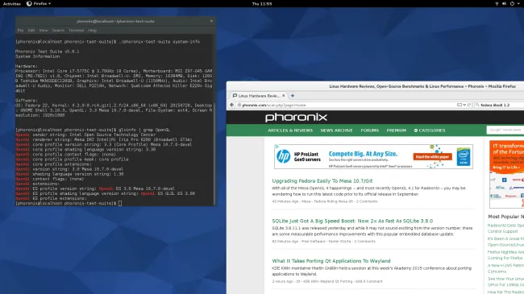
Task: Open the View menu in terminal window
Action: pyautogui.click(x=44, y=30)
